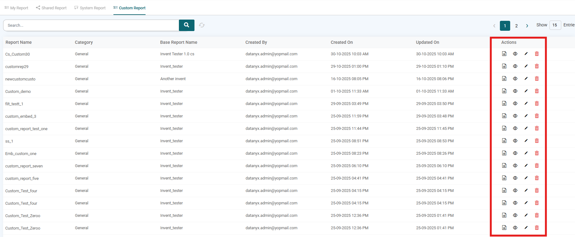575x237 pixels.
Task: Delete the custom_embed_3 report
Action: click(537, 116)
